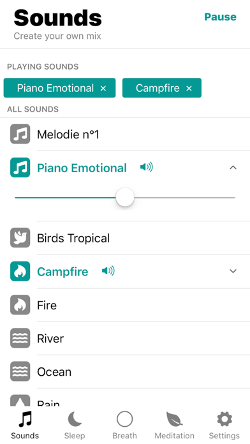This screenshot has height=444, width=250.
Task: Tap the River waves icon
Action: [x=20, y=338]
